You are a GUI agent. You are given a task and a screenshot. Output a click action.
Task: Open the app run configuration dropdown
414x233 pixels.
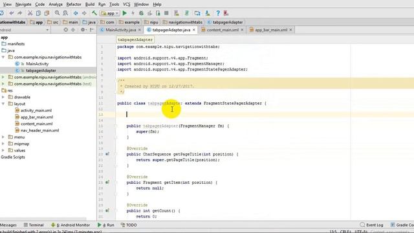(110, 13)
